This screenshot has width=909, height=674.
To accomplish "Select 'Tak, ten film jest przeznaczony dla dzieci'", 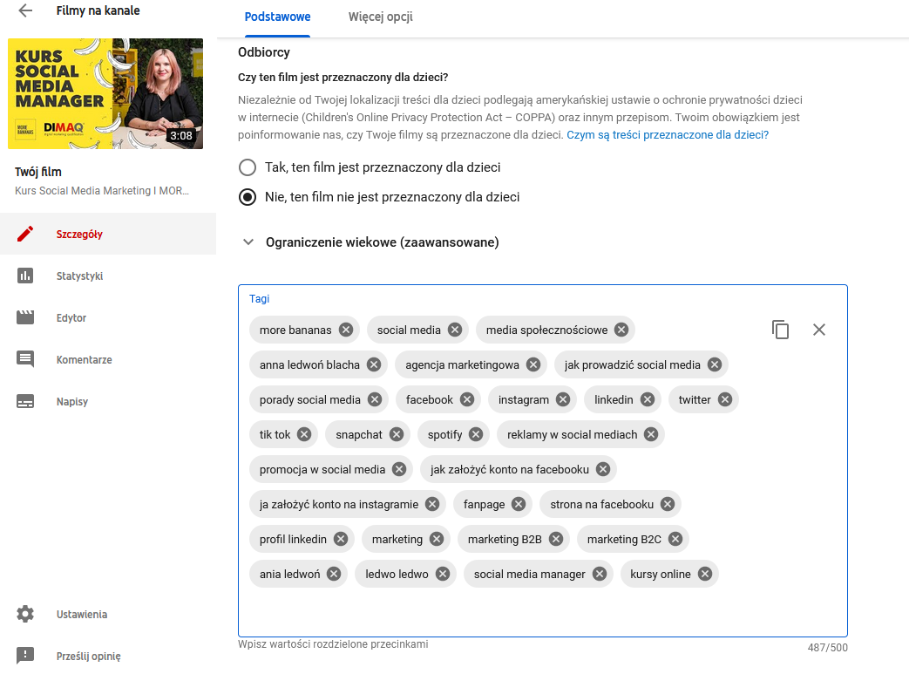I will pos(248,167).
